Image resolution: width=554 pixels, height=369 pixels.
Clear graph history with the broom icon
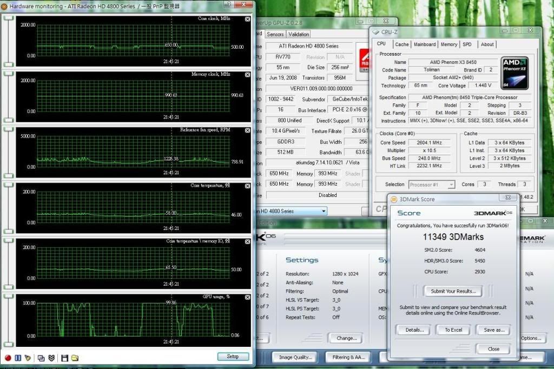pyautogui.click(x=28, y=358)
